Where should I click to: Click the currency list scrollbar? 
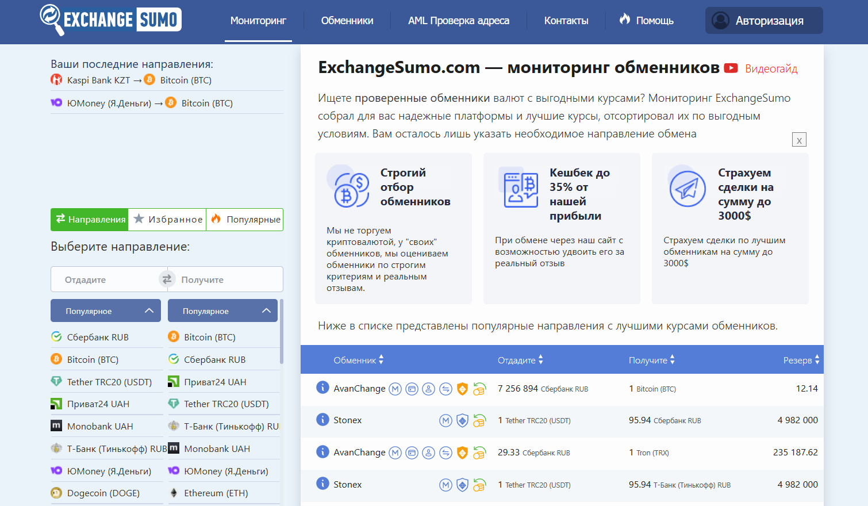282,332
